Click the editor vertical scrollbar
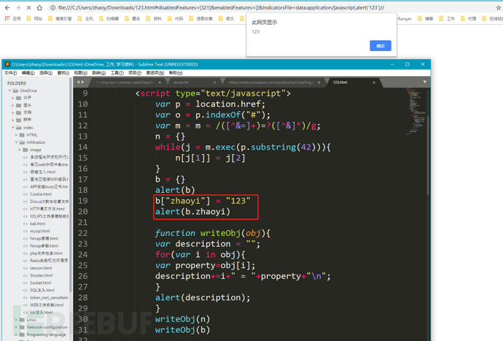Viewport: 503px width, 341px height. (428, 156)
